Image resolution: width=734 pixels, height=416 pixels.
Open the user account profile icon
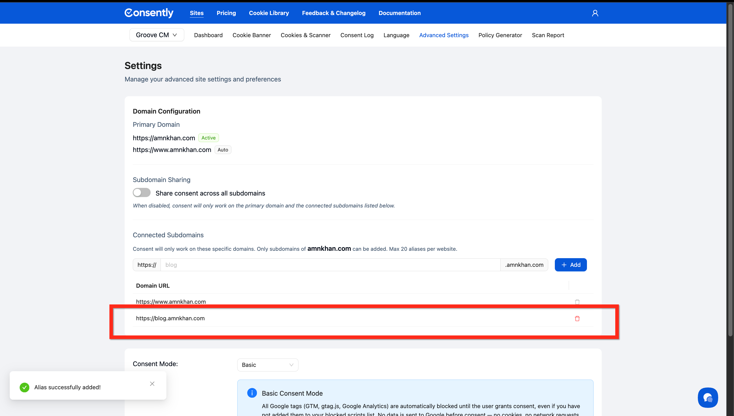[595, 13]
